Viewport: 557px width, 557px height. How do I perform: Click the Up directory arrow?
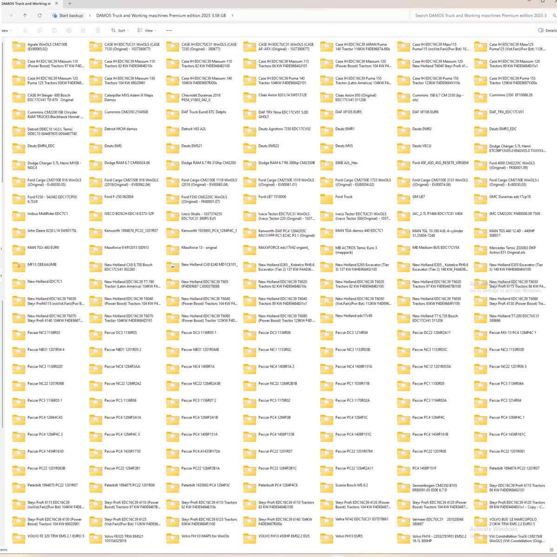tap(25, 15)
